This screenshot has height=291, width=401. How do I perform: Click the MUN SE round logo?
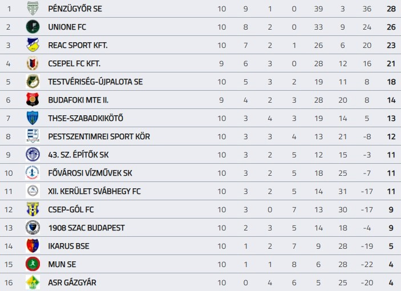33,264
